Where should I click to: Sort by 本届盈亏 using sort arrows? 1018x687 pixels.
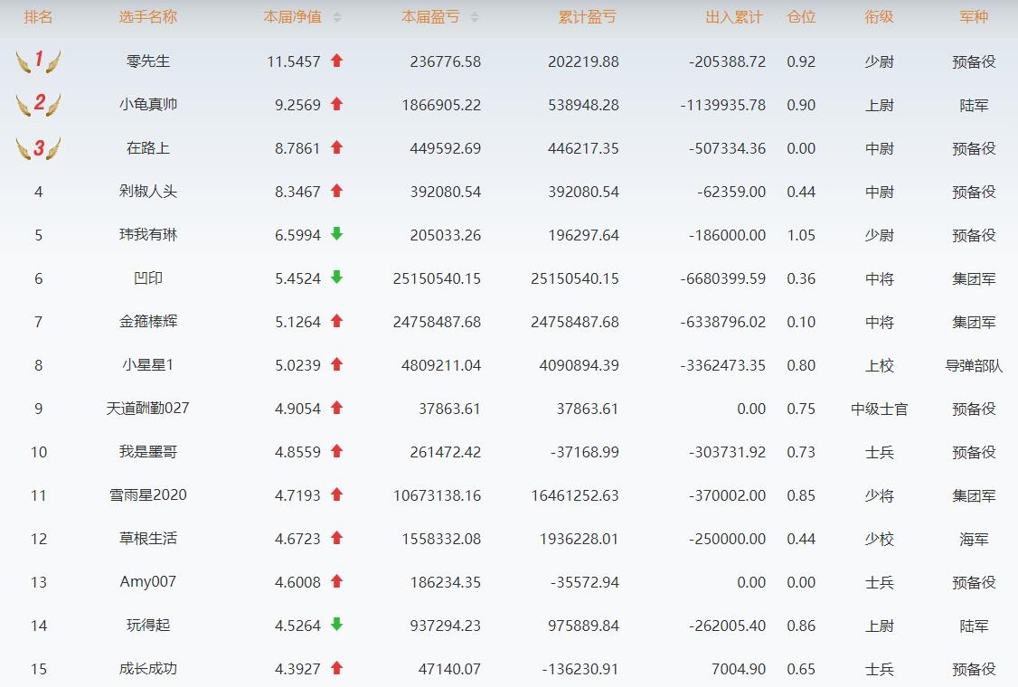click(x=475, y=17)
